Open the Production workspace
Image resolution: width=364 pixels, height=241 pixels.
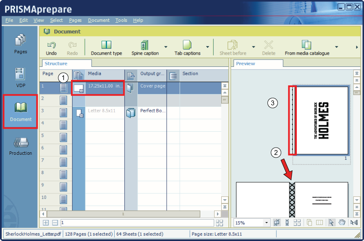click(x=21, y=146)
